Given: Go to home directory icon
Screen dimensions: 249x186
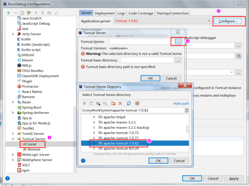Looking at the screenshot, I should click(x=84, y=104).
